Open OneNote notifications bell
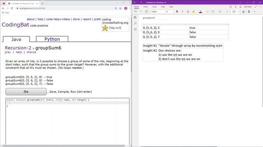This screenshot has height=147, width=263. tap(240, 7)
